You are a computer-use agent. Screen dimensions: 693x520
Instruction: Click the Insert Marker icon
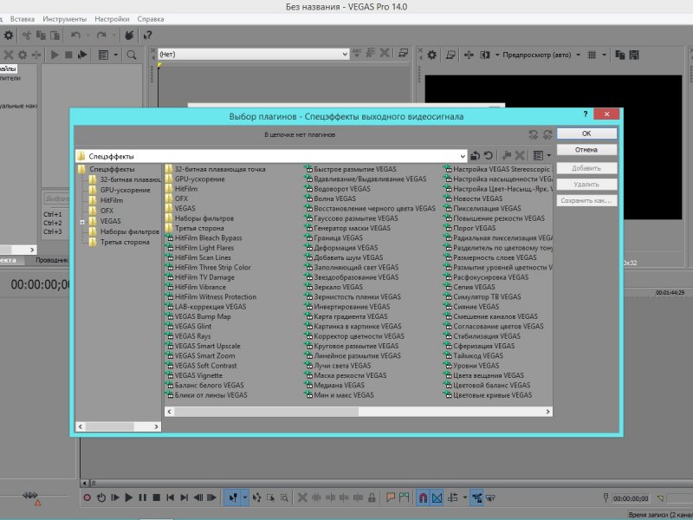pos(391,497)
